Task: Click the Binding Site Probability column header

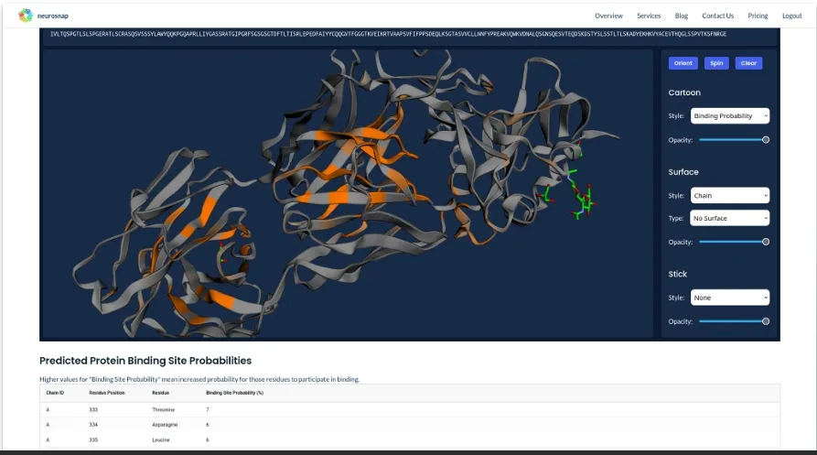Action: 234,393
